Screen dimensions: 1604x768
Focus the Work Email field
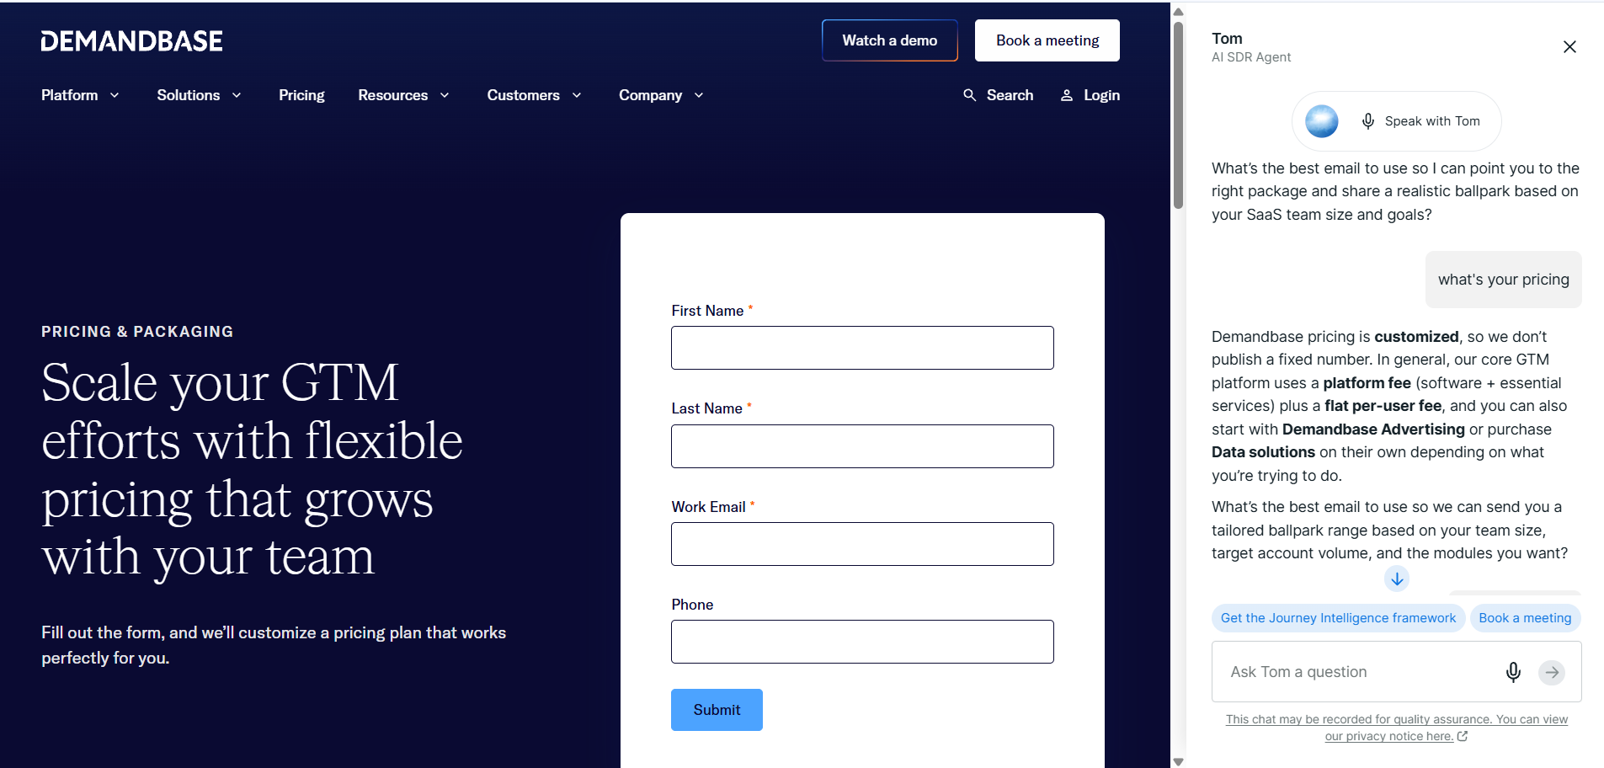862,544
